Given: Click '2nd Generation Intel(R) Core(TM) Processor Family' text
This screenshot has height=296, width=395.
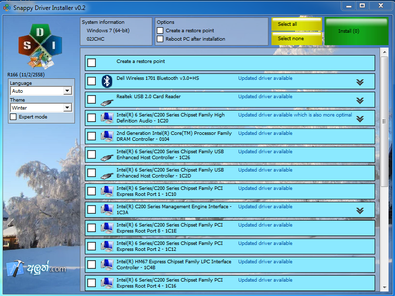Looking at the screenshot, I should 174,133.
